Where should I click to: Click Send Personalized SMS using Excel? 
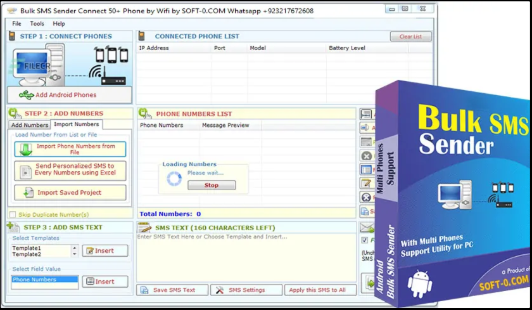[x=70, y=170]
